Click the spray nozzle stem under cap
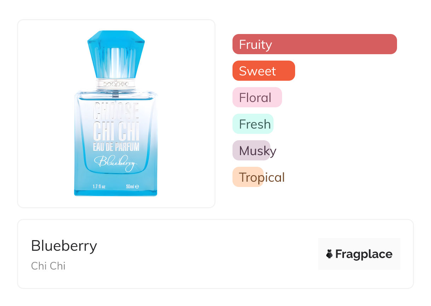431x306 pixels. [x=115, y=94]
